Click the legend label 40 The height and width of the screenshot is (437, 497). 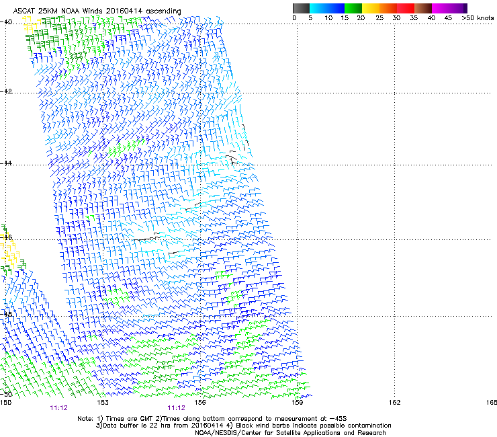click(x=431, y=18)
